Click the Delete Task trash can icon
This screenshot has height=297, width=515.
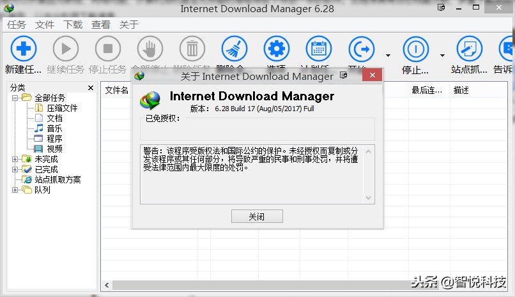[192, 49]
